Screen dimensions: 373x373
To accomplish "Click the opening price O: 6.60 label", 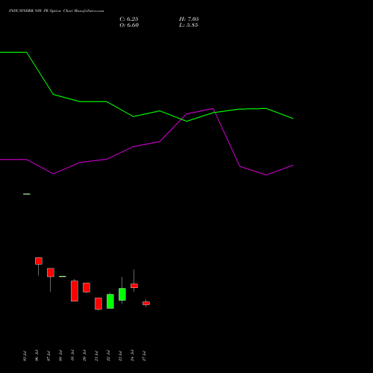I will tap(129, 25).
